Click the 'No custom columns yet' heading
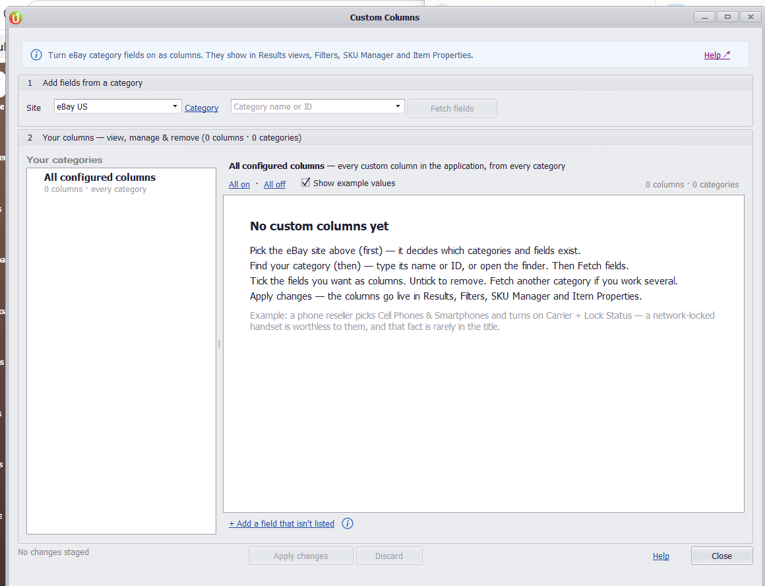Screen dimensions: 765x586 (x=319, y=226)
